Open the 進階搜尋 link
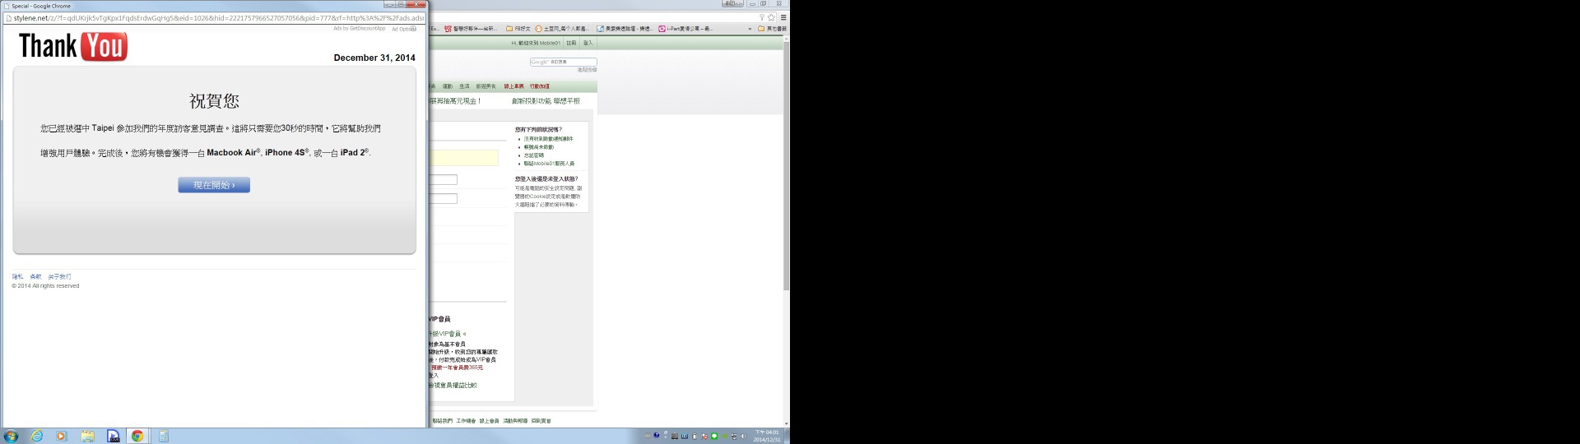This screenshot has height=444, width=1580. pos(587,70)
